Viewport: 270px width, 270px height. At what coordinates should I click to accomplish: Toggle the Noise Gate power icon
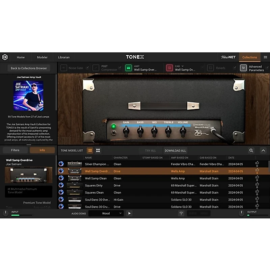click(x=63, y=68)
